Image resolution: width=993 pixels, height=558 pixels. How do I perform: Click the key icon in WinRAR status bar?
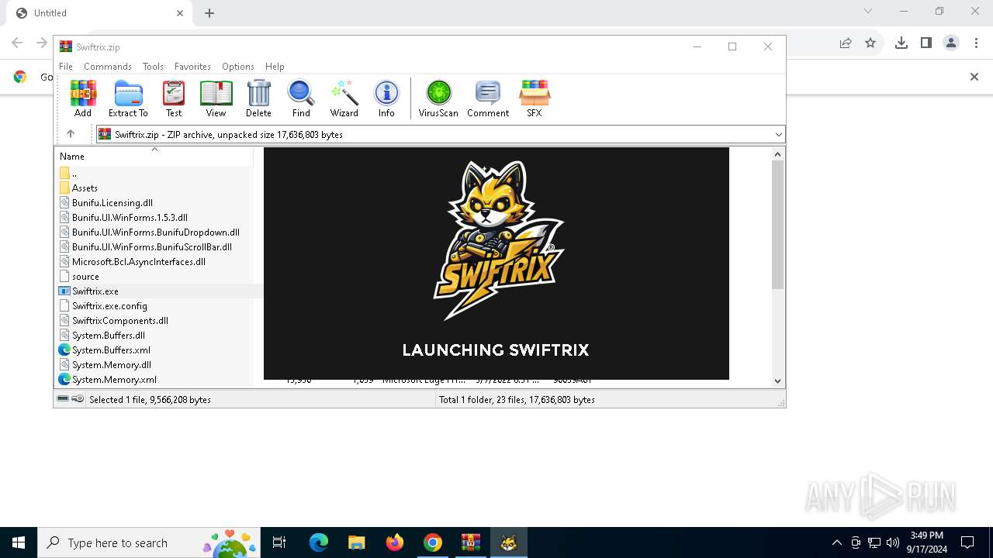click(x=78, y=399)
